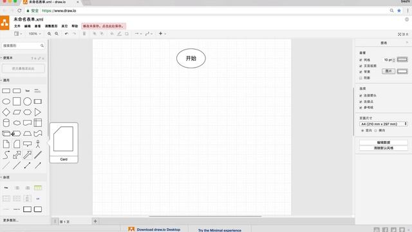Screen dimensions: 412x232
Task: Select the actor stick figure shape
Action: tap(37, 144)
